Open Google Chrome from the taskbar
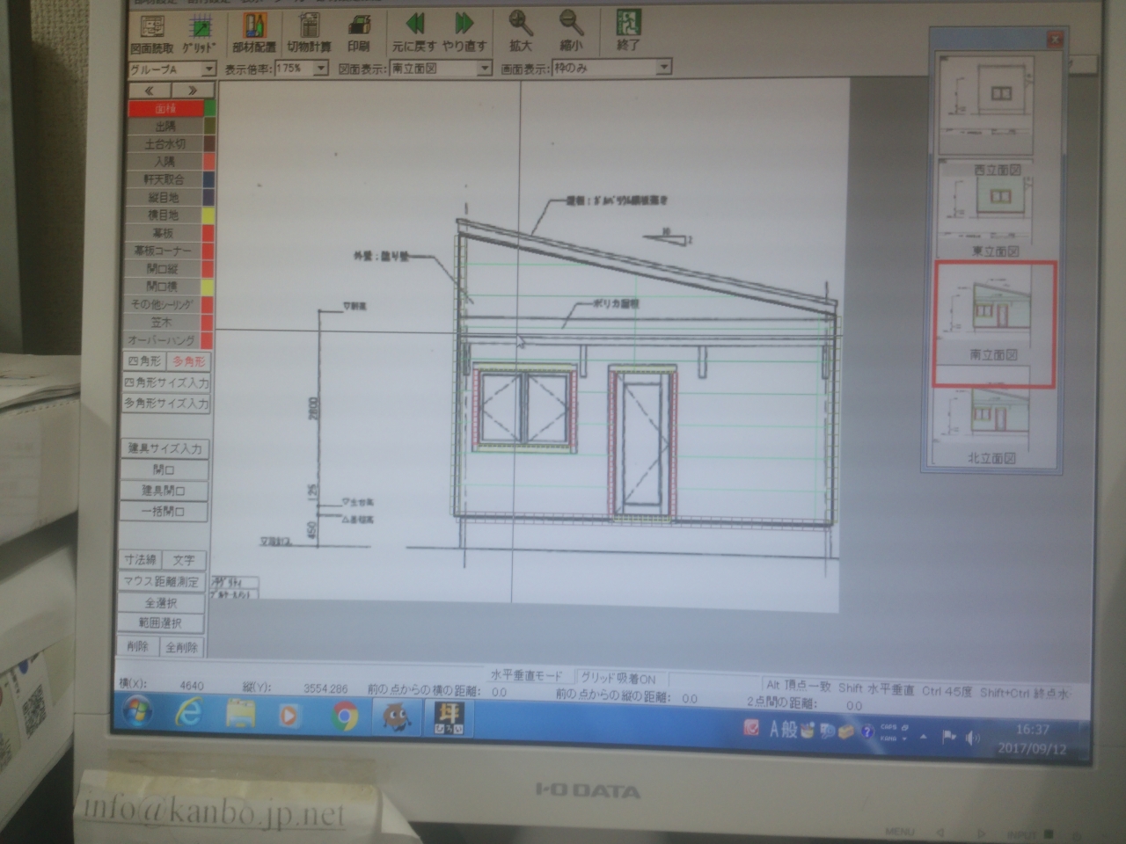1126x844 pixels. tap(345, 717)
